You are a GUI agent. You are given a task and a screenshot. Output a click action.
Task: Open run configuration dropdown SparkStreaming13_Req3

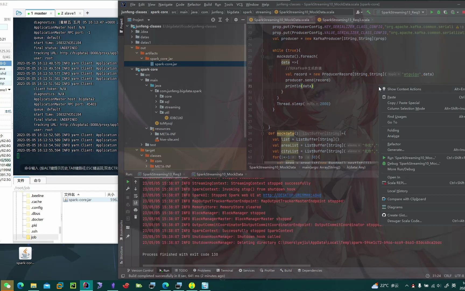(400, 12)
